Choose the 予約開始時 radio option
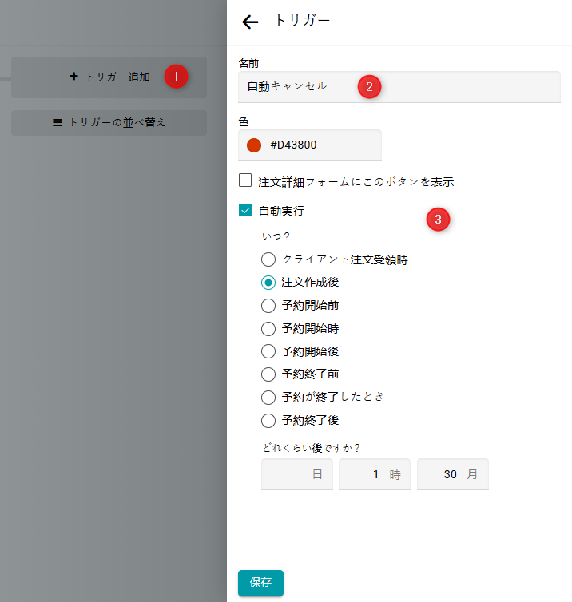The width and height of the screenshot is (572, 602). click(x=268, y=328)
